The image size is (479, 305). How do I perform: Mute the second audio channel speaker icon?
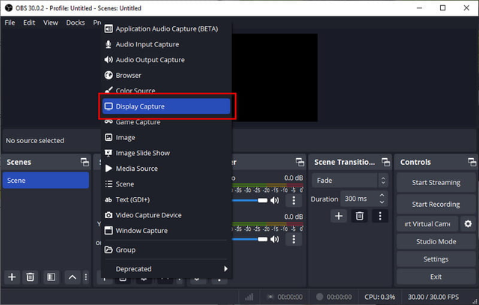click(275, 239)
